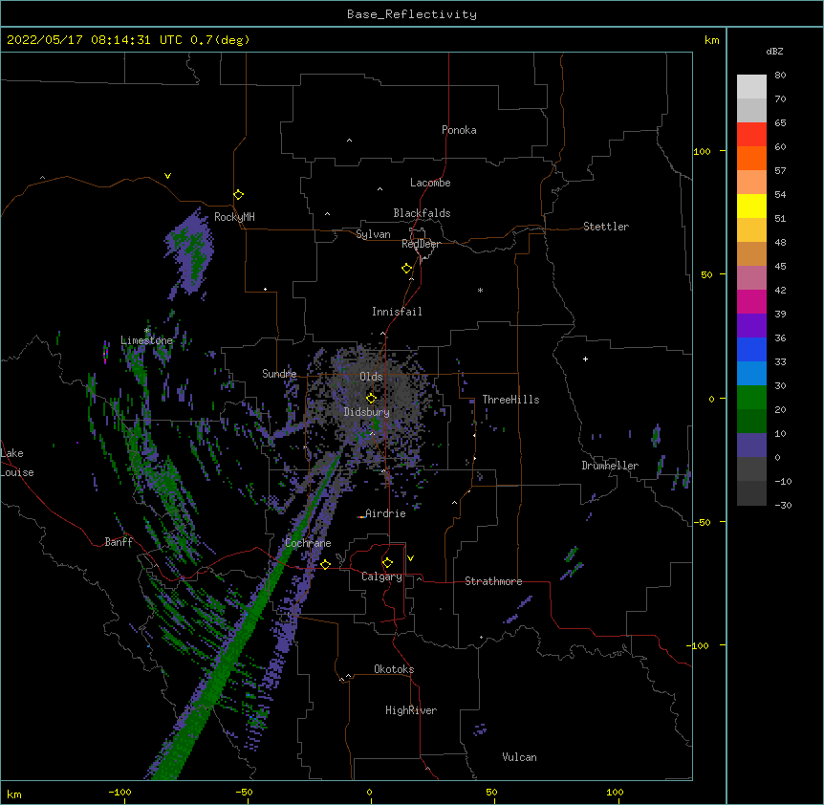The image size is (824, 805).
Task: Click the Calgary city label
Action: point(381,577)
